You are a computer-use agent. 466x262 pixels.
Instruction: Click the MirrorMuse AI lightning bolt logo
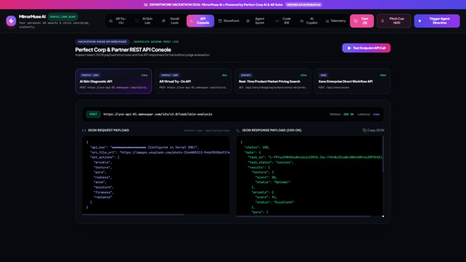pyautogui.click(x=11, y=21)
